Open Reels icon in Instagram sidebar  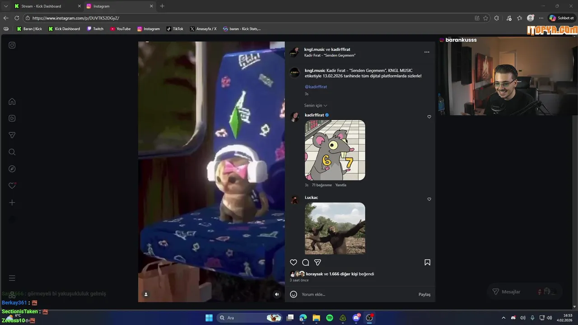point(12,118)
